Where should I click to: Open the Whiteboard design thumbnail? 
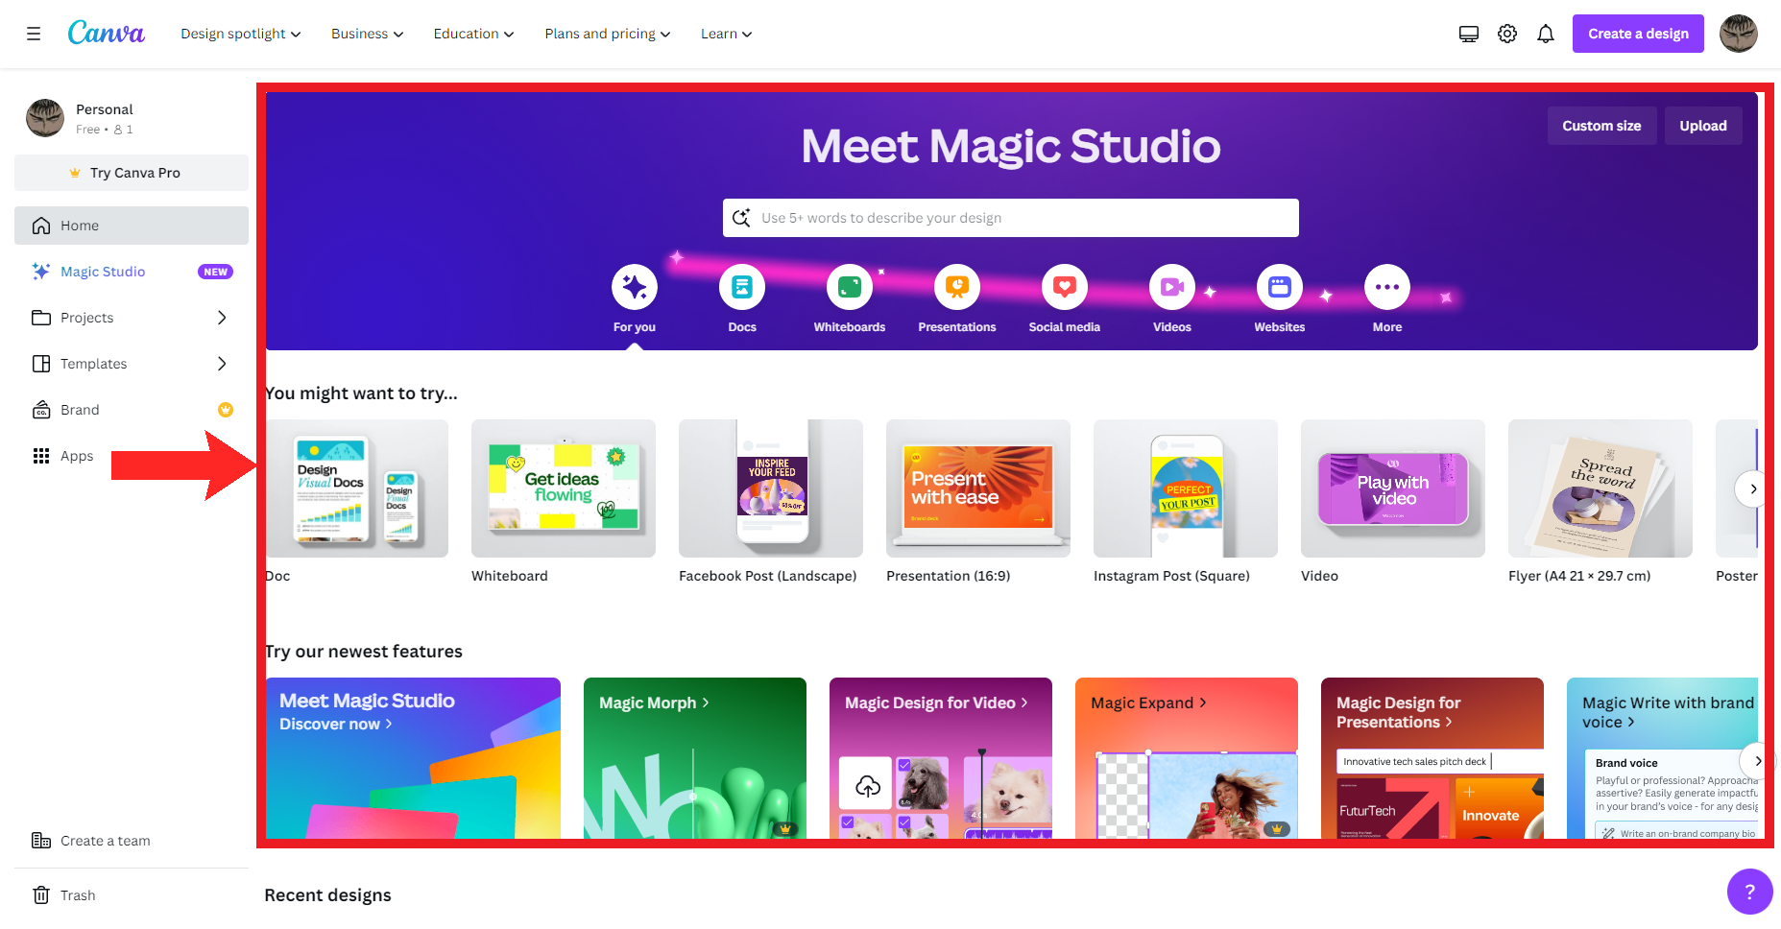coord(564,488)
